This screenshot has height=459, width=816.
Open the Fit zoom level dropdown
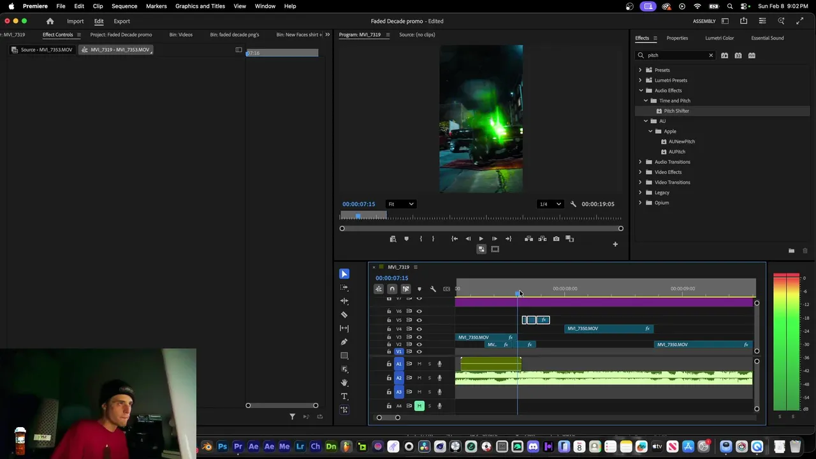click(x=401, y=204)
